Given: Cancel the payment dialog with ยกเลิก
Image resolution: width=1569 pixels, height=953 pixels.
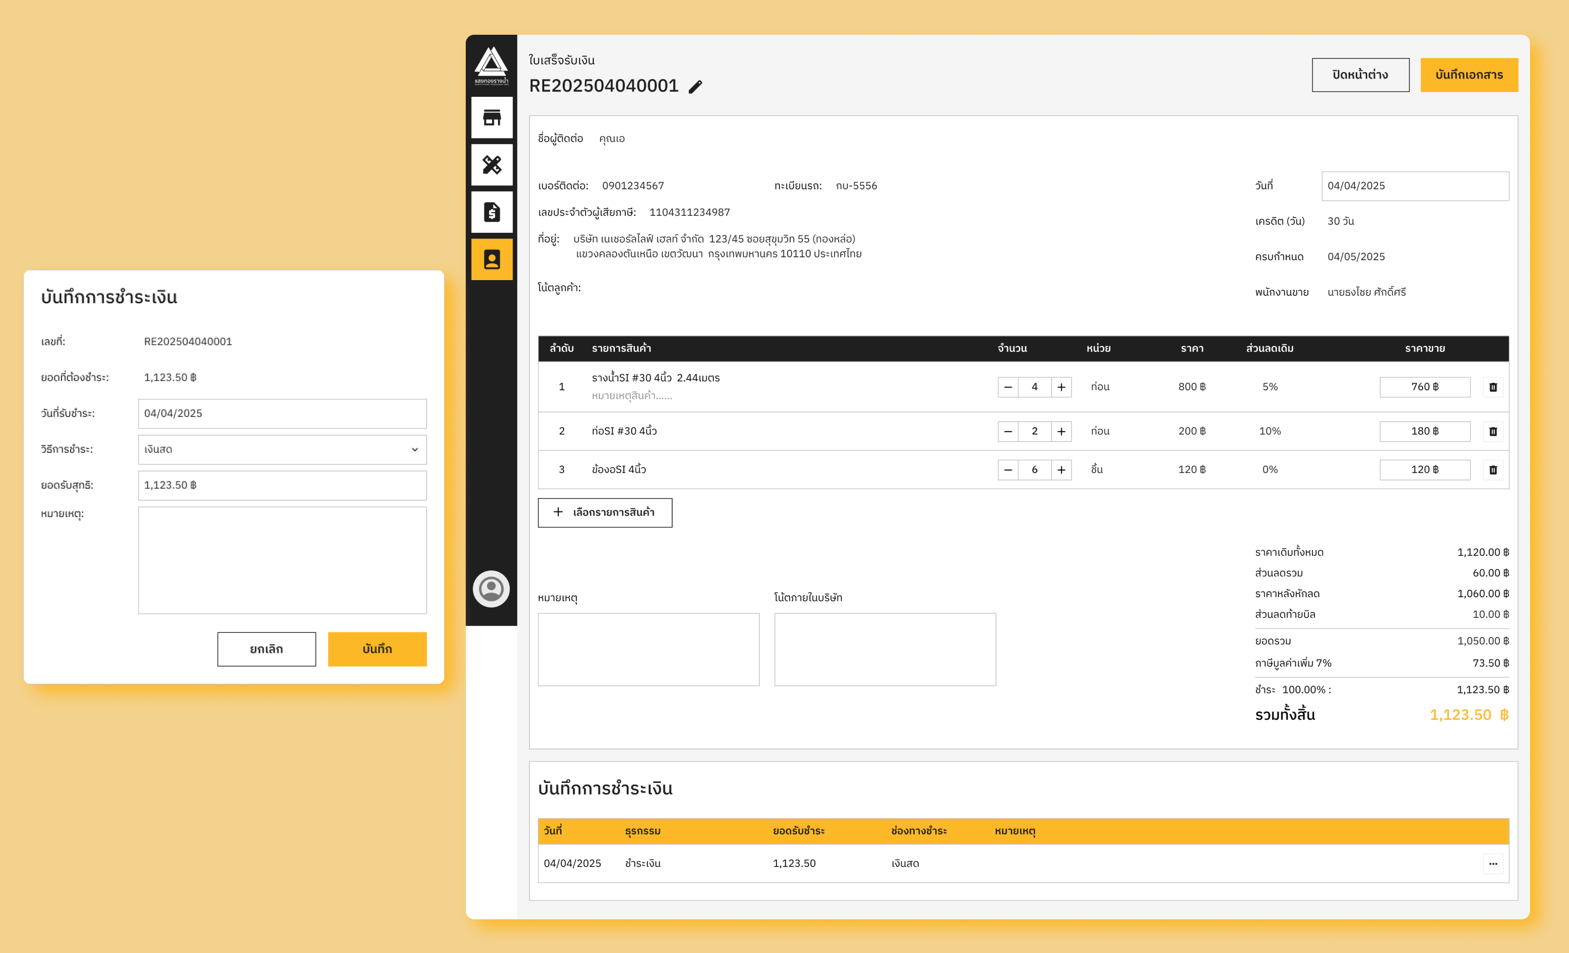Looking at the screenshot, I should click(x=266, y=649).
